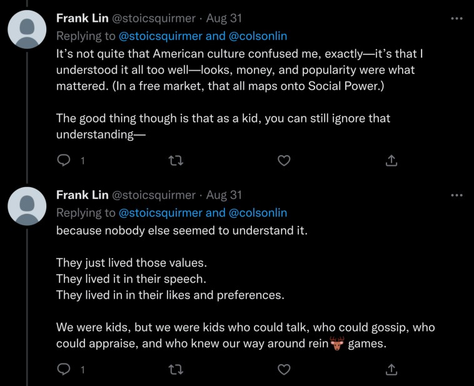Open the Frank Lin name on second tweet
Screen dimensions: 474x386
(81, 195)
